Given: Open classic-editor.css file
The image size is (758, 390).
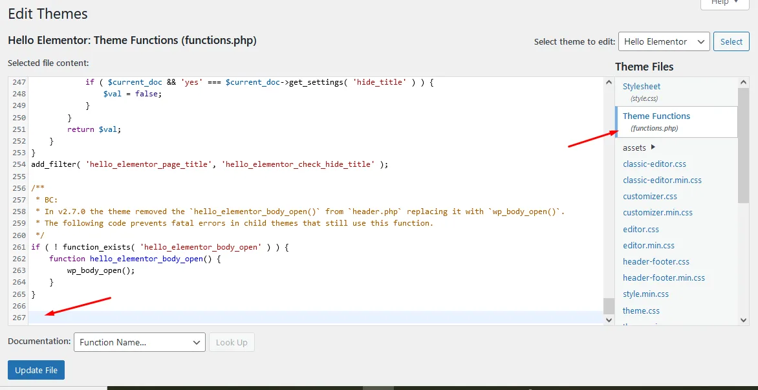Looking at the screenshot, I should point(654,164).
